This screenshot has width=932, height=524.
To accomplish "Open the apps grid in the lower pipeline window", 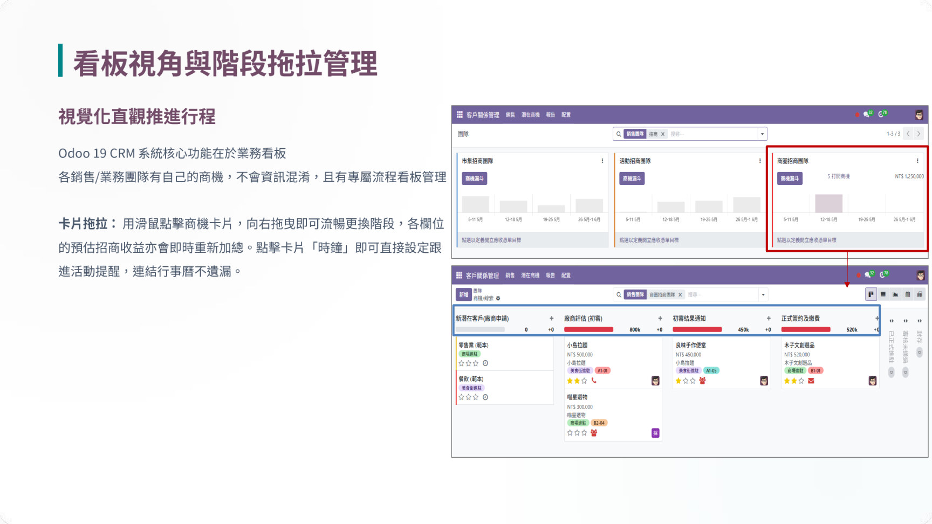I will click(460, 275).
